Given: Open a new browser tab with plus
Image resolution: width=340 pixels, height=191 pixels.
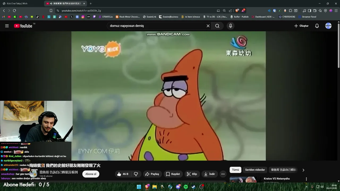Looking at the screenshot, I should coord(91,3).
